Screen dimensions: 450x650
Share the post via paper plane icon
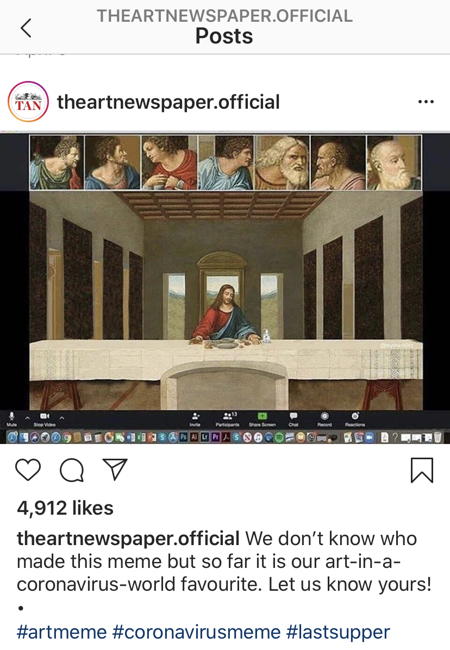tap(115, 469)
